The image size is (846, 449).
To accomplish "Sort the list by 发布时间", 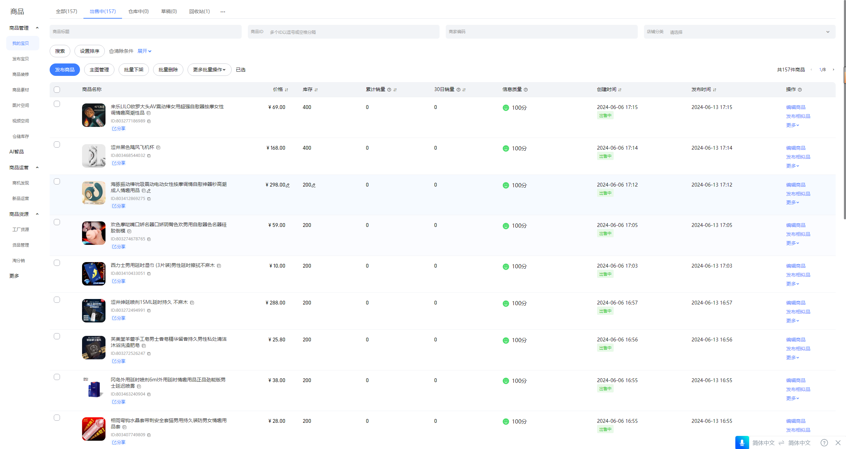I will click(x=715, y=90).
